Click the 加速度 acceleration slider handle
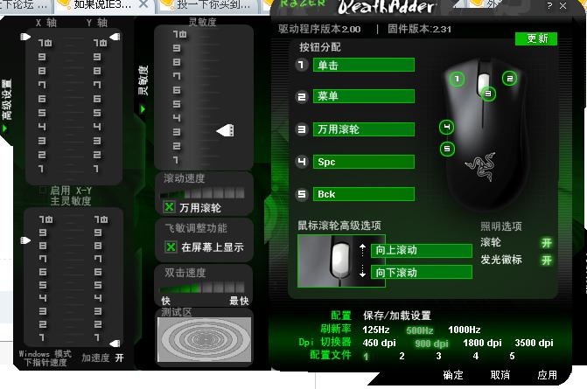 [x=115, y=344]
